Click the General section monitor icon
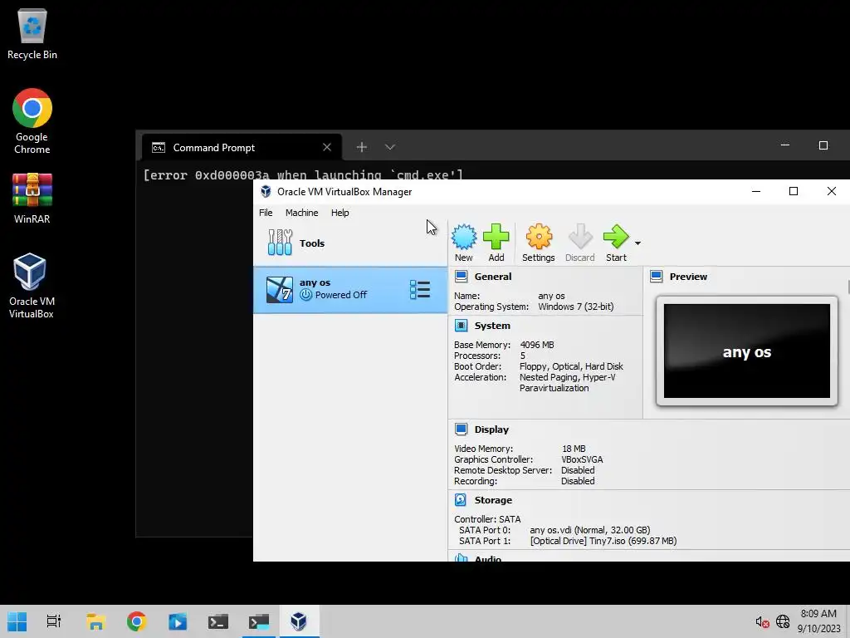 [462, 276]
